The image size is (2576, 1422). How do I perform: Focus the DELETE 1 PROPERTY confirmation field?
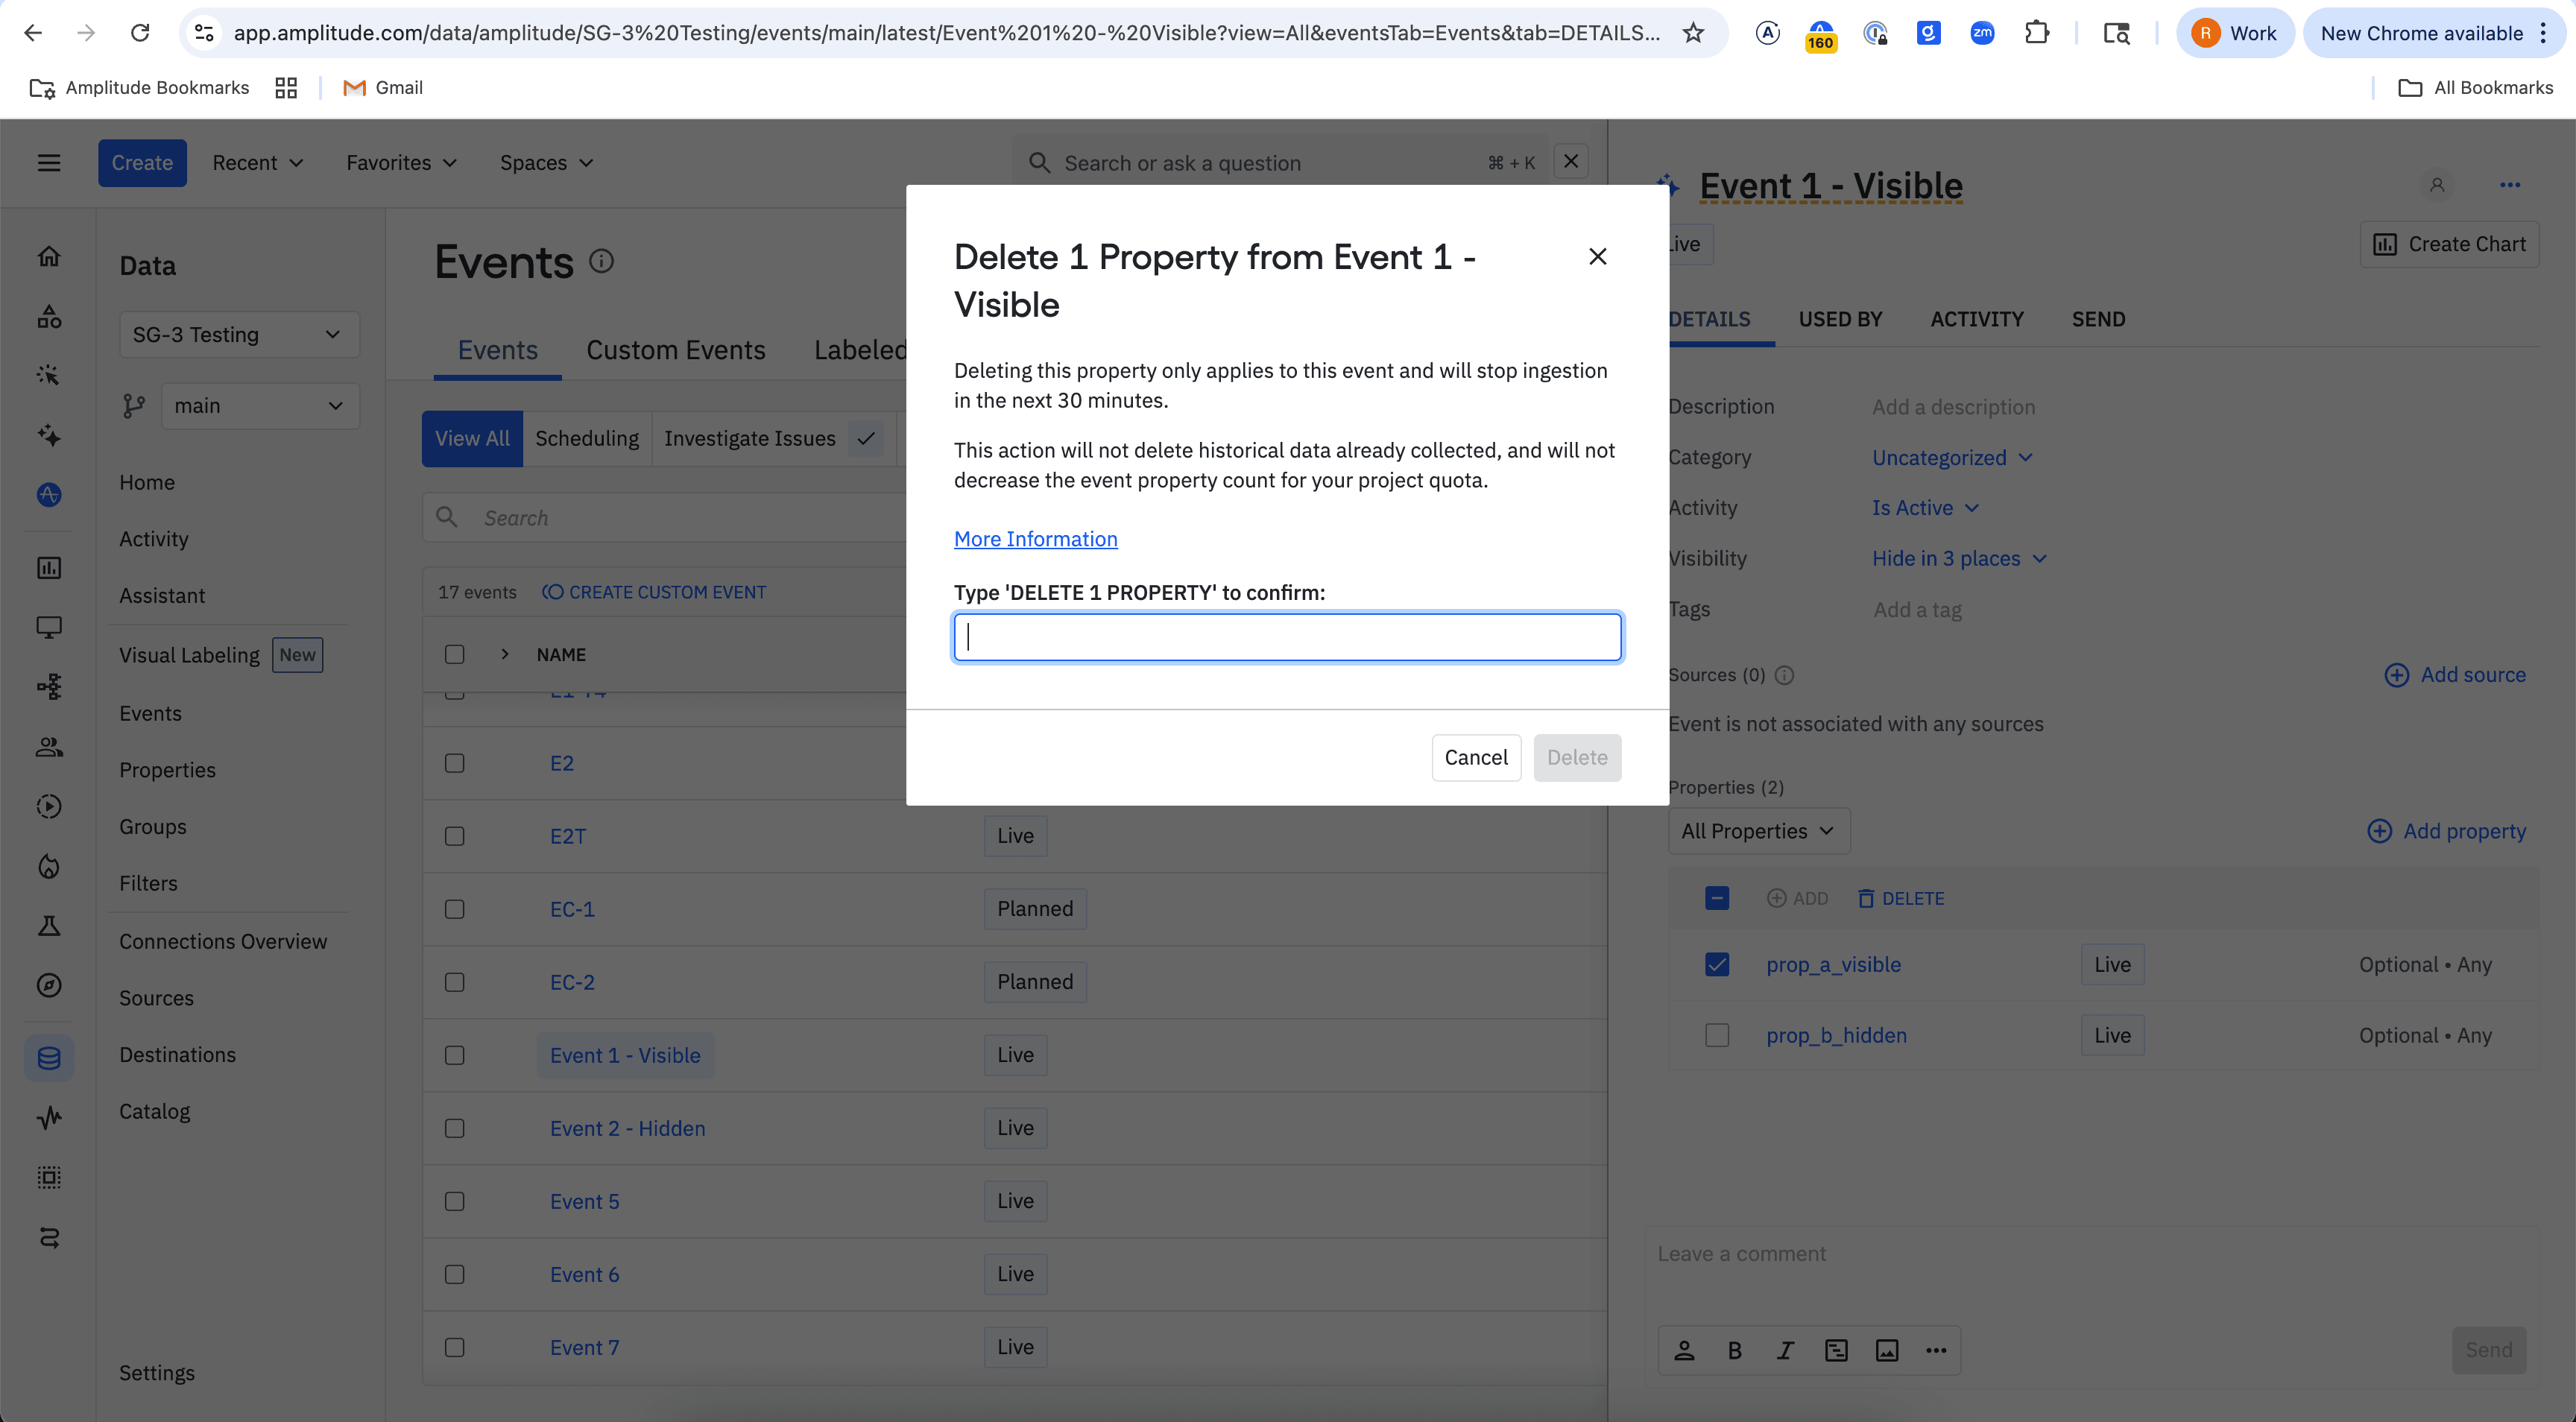1287,637
